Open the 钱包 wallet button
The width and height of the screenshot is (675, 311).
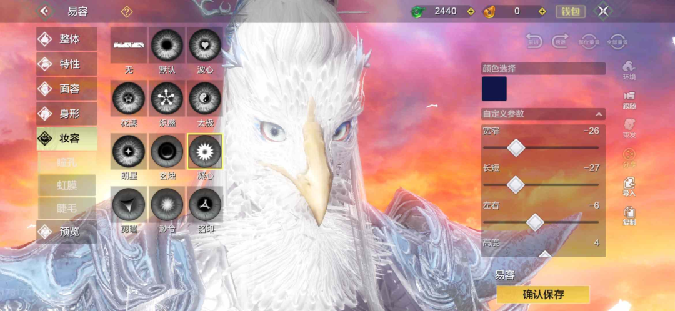570,12
